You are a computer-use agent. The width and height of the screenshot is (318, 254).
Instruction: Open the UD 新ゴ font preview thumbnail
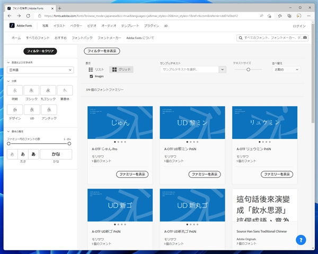point(120,205)
